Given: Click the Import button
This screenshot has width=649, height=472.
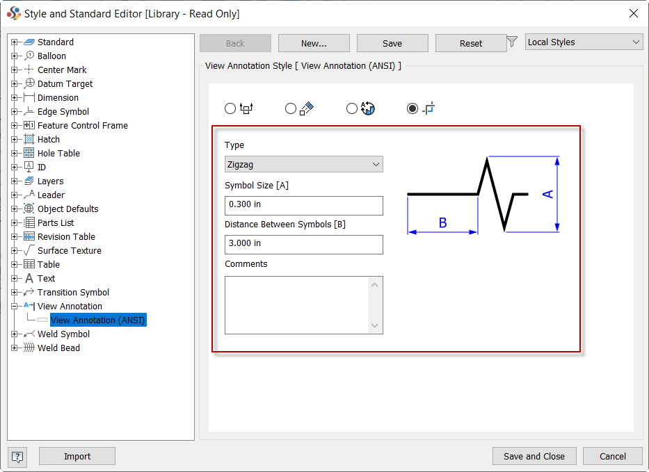Looking at the screenshot, I should point(77,456).
